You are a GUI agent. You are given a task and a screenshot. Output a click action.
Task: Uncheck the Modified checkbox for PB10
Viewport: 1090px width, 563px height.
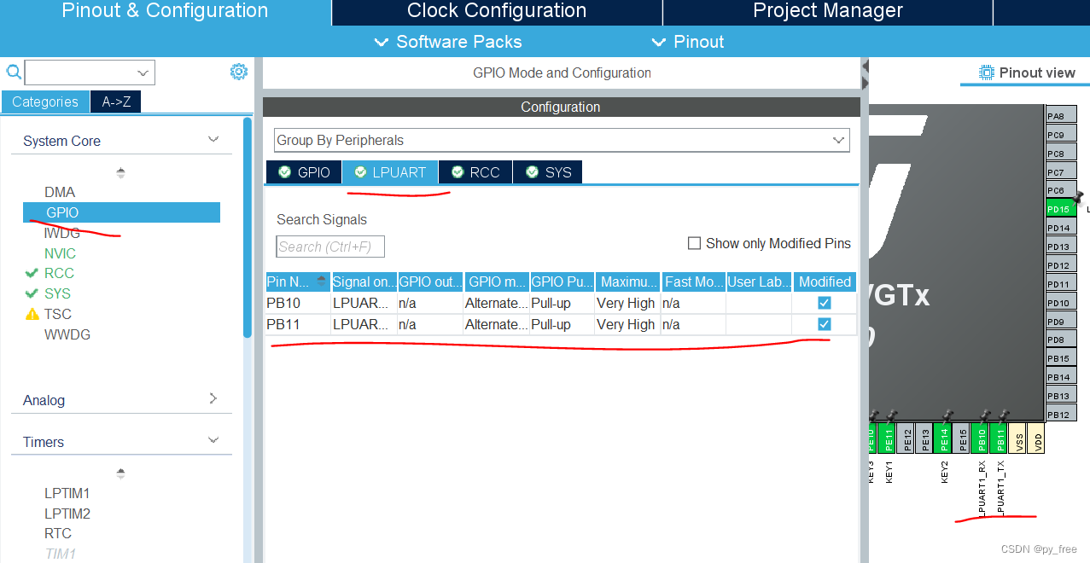coord(823,302)
